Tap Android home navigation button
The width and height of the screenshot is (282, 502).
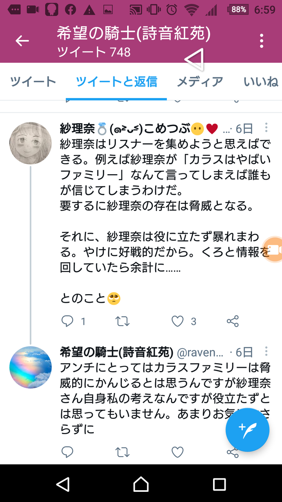(141, 484)
